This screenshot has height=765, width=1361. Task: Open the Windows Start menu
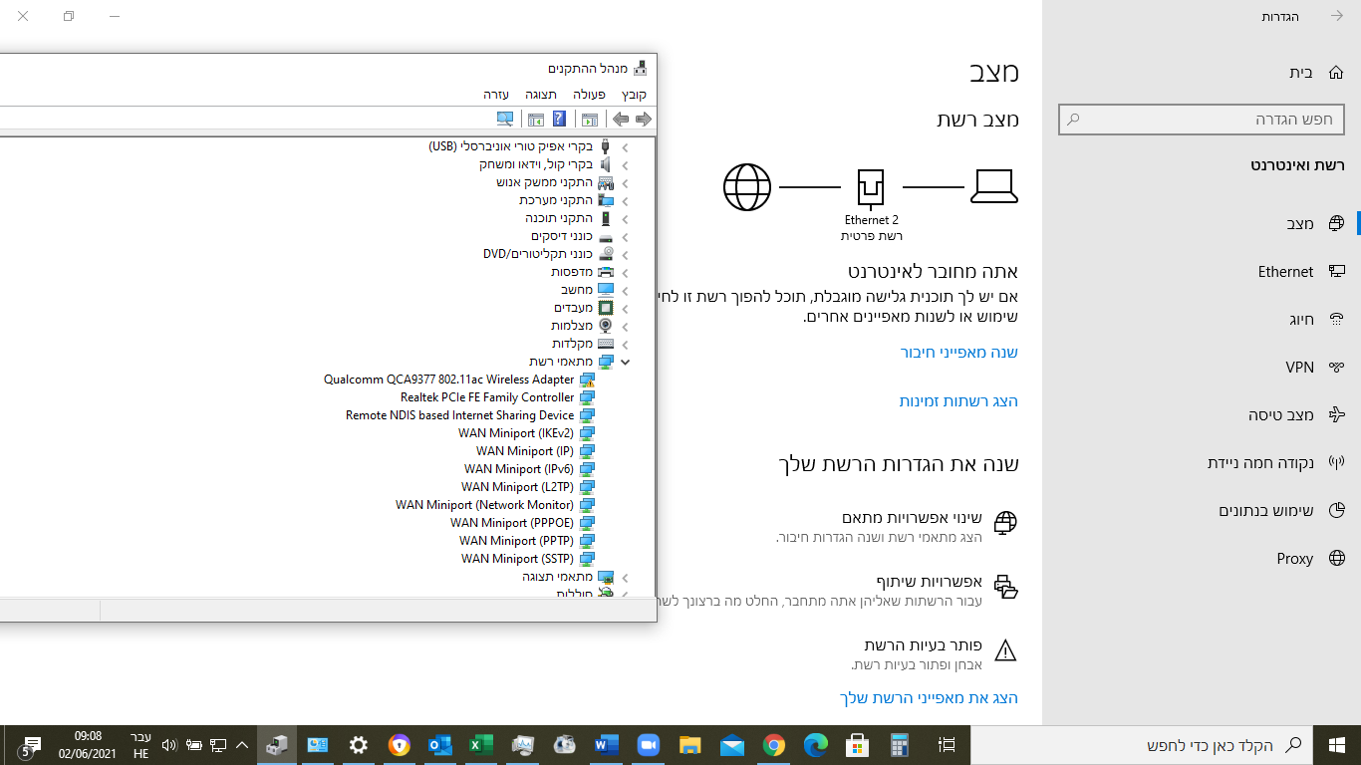pos(1337,745)
